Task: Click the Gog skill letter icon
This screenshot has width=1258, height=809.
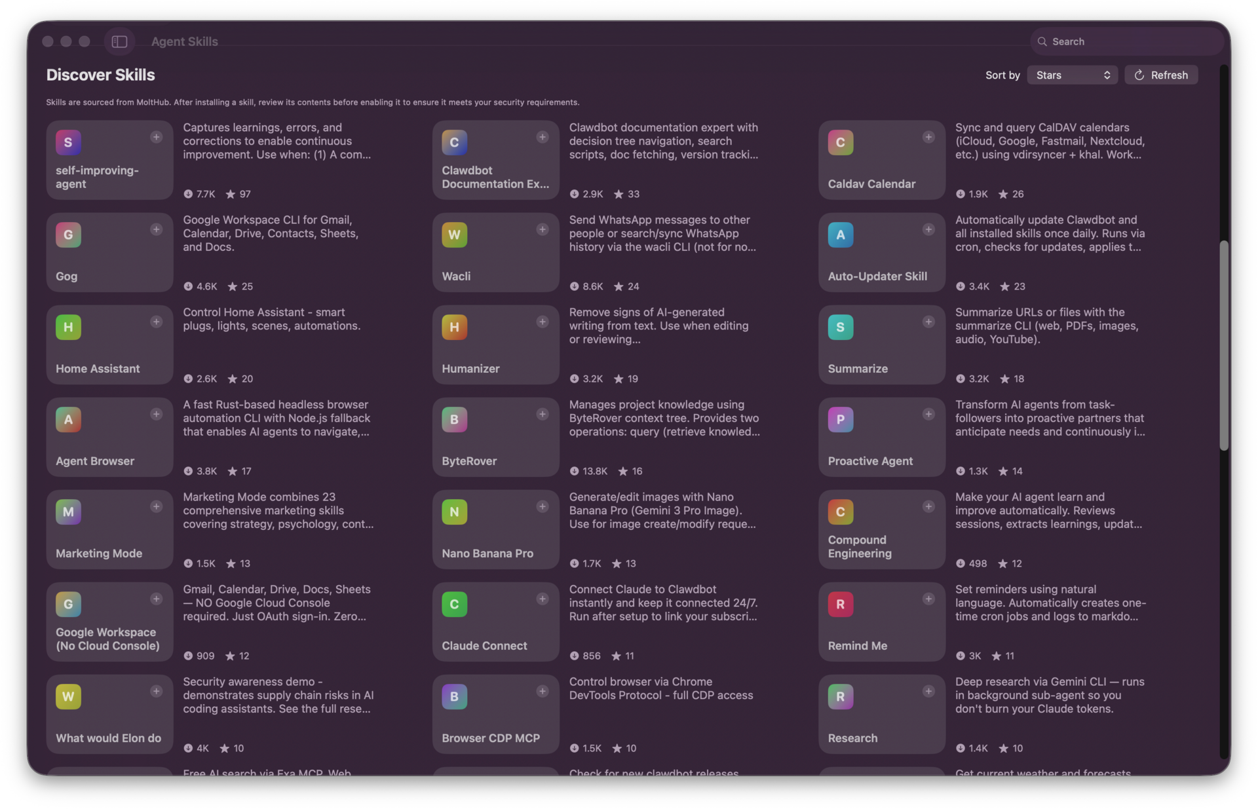Action: click(68, 235)
